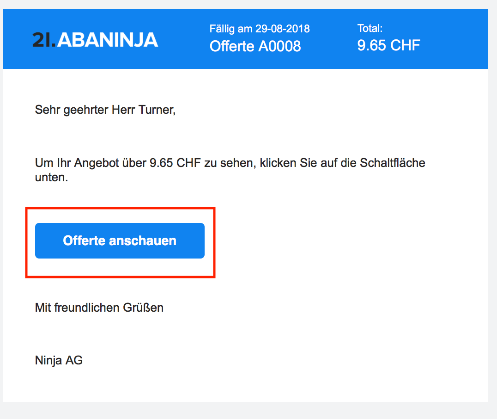
Task: Click the '9.65 CHF' total amount
Action: [x=389, y=45]
